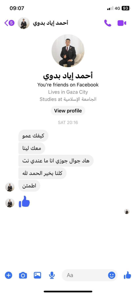This screenshot has height=295, width=136.
Task: Go back using the purple arrow
Action: pyautogui.click(x=6, y=23)
